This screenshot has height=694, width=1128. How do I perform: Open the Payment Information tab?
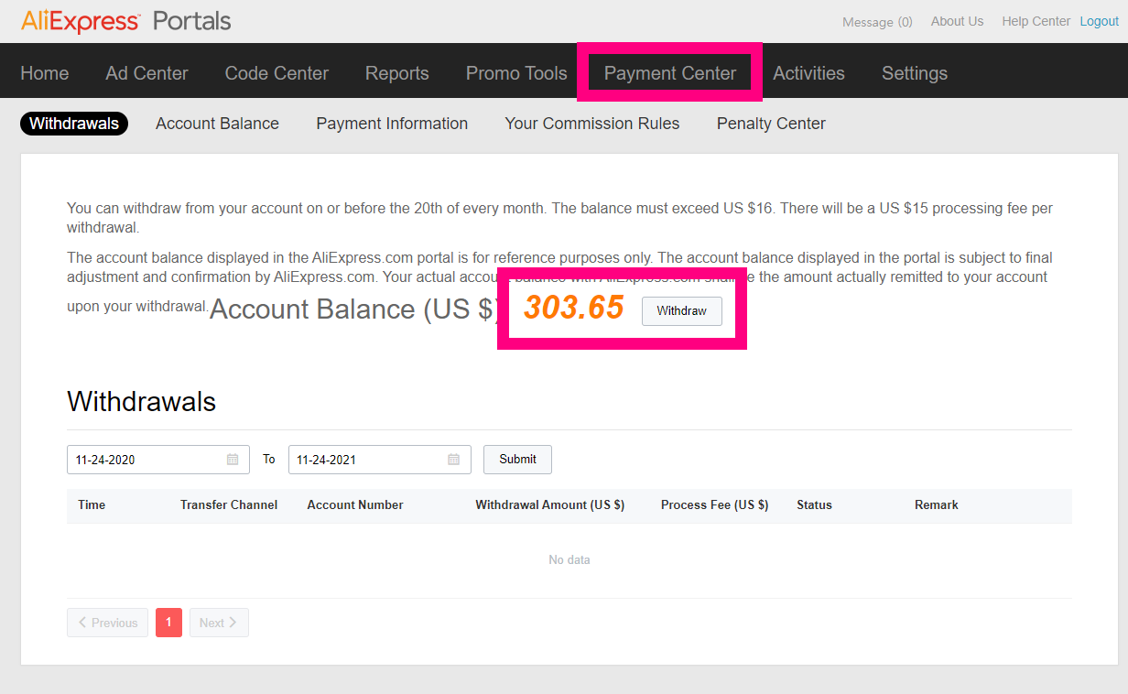pyautogui.click(x=392, y=124)
